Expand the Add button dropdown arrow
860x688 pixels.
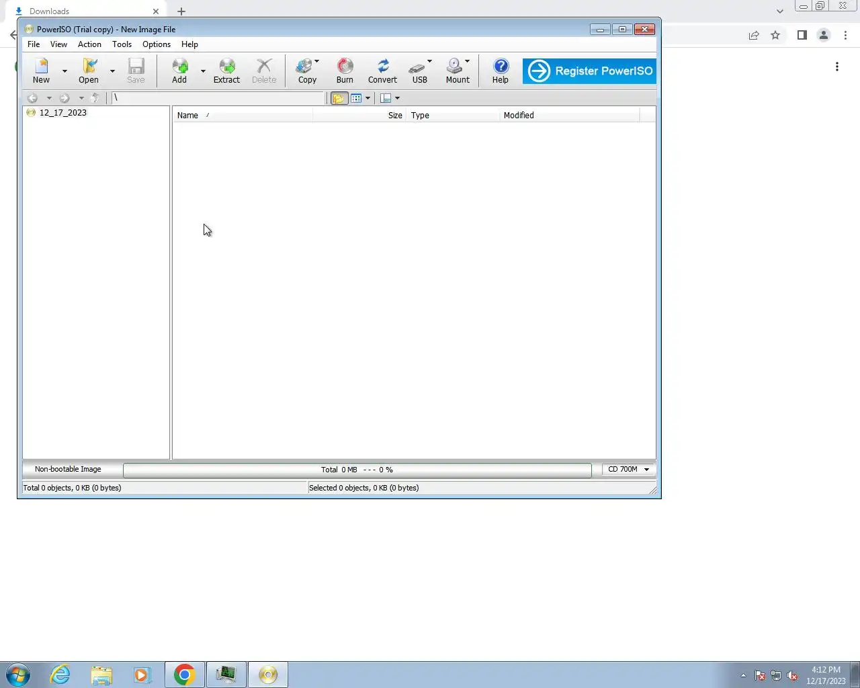[203, 71]
